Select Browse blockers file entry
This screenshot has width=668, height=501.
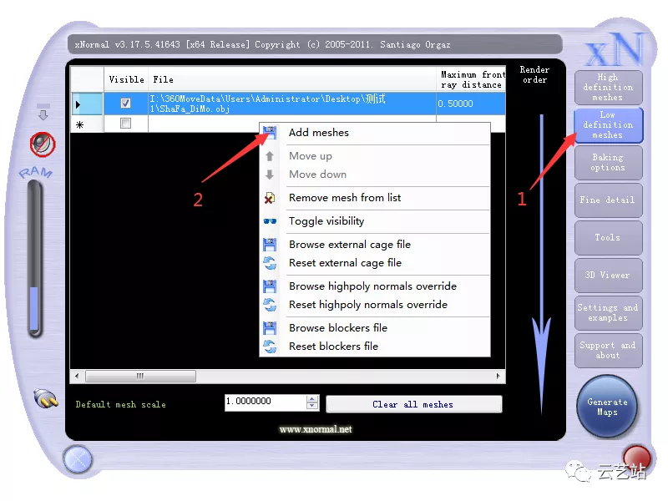point(375,328)
